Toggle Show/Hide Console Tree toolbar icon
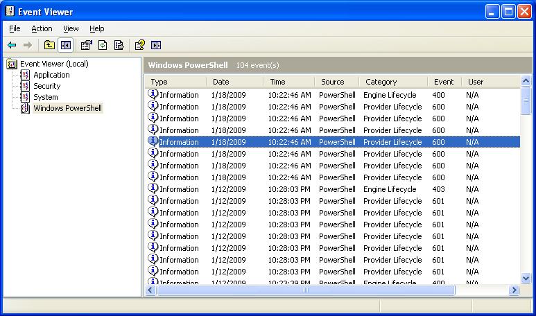Screen dimensions: 536x316 66,45
